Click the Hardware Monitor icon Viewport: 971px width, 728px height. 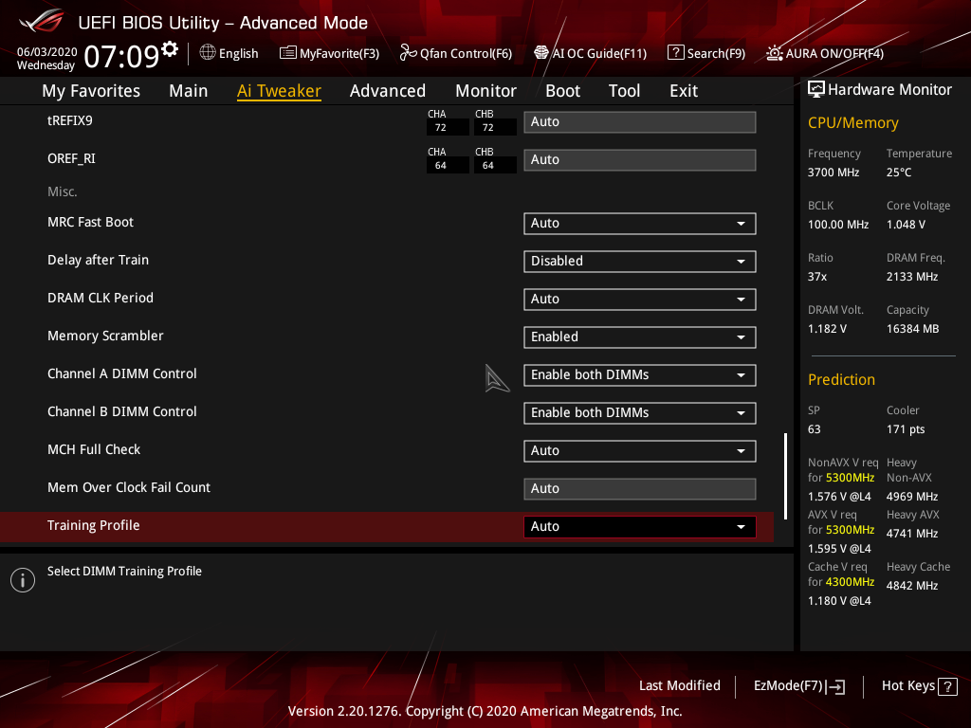816,88
